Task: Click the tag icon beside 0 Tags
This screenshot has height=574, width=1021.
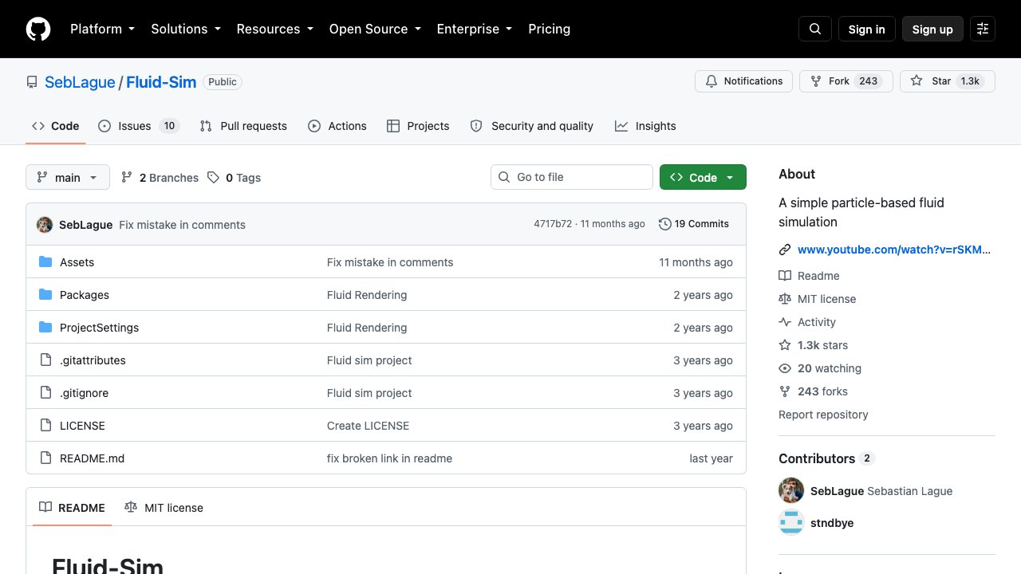Action: coord(213,178)
